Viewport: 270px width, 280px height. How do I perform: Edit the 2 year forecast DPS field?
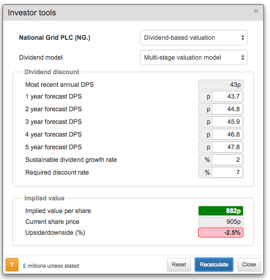click(227, 109)
